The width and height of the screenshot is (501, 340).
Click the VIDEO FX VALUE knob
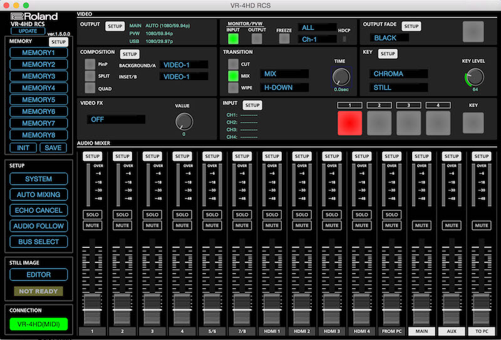(184, 121)
